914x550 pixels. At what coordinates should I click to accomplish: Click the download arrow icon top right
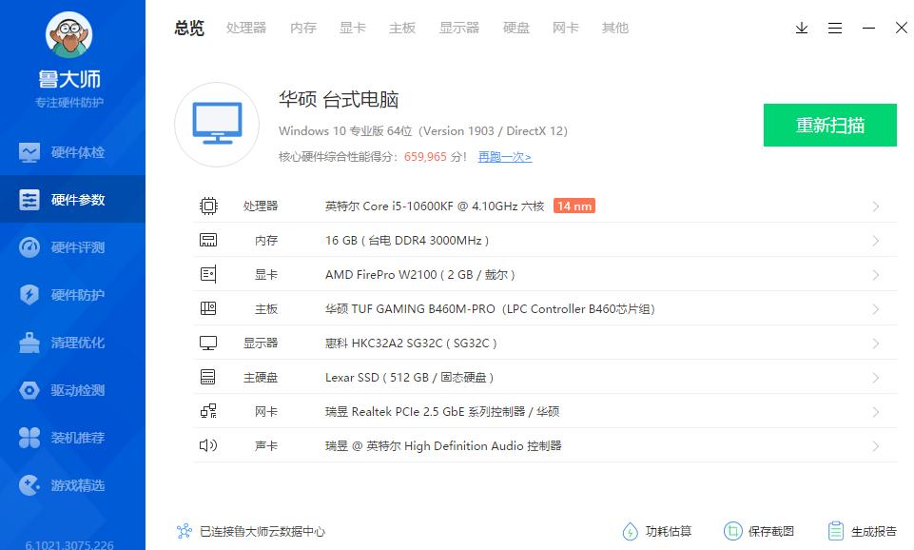pyautogui.click(x=801, y=29)
